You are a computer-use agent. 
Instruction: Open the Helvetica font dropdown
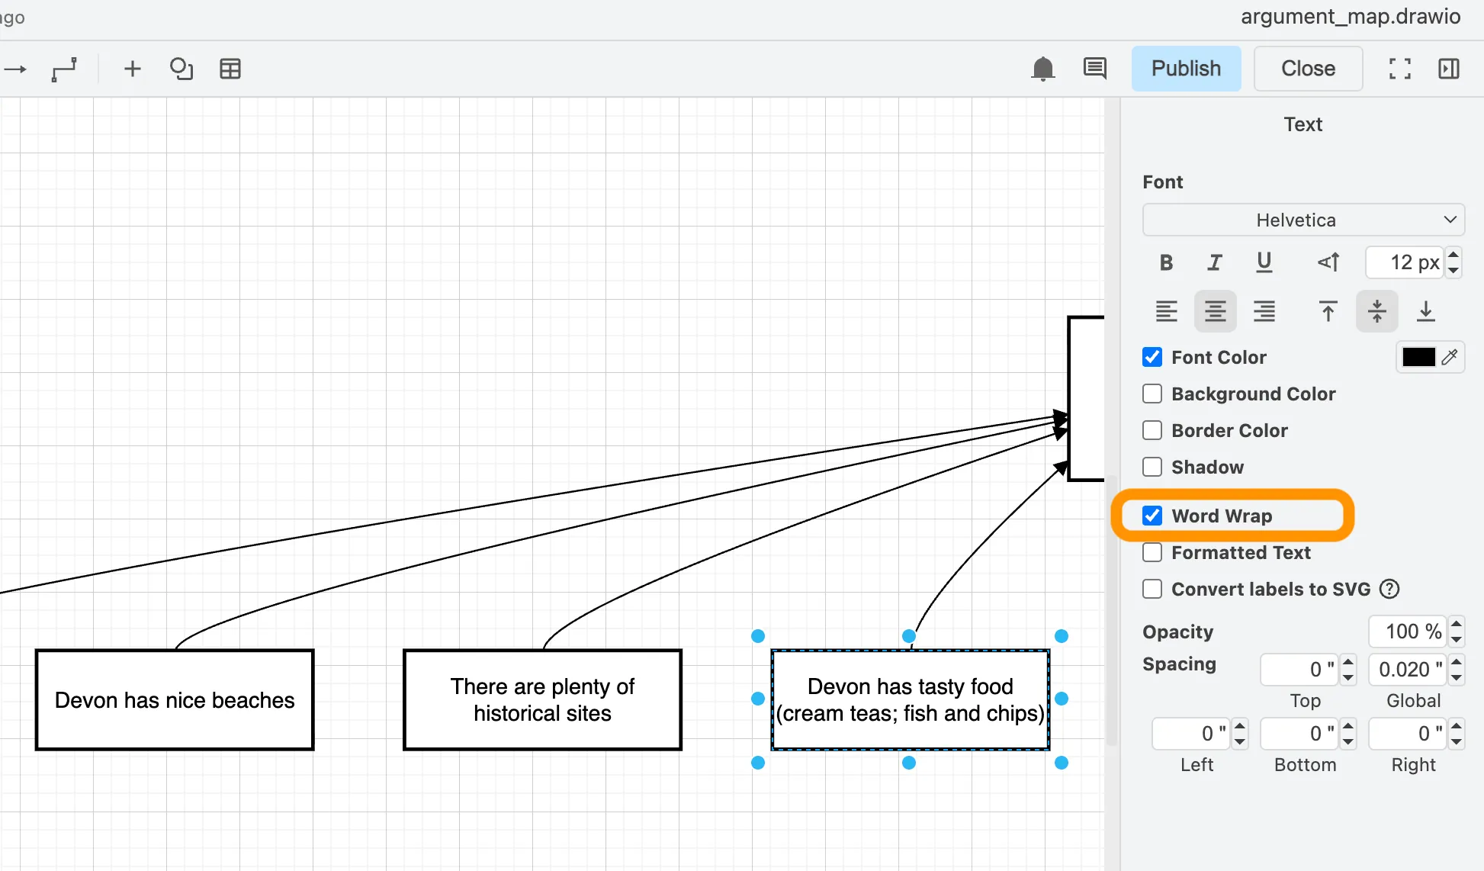(x=1303, y=220)
